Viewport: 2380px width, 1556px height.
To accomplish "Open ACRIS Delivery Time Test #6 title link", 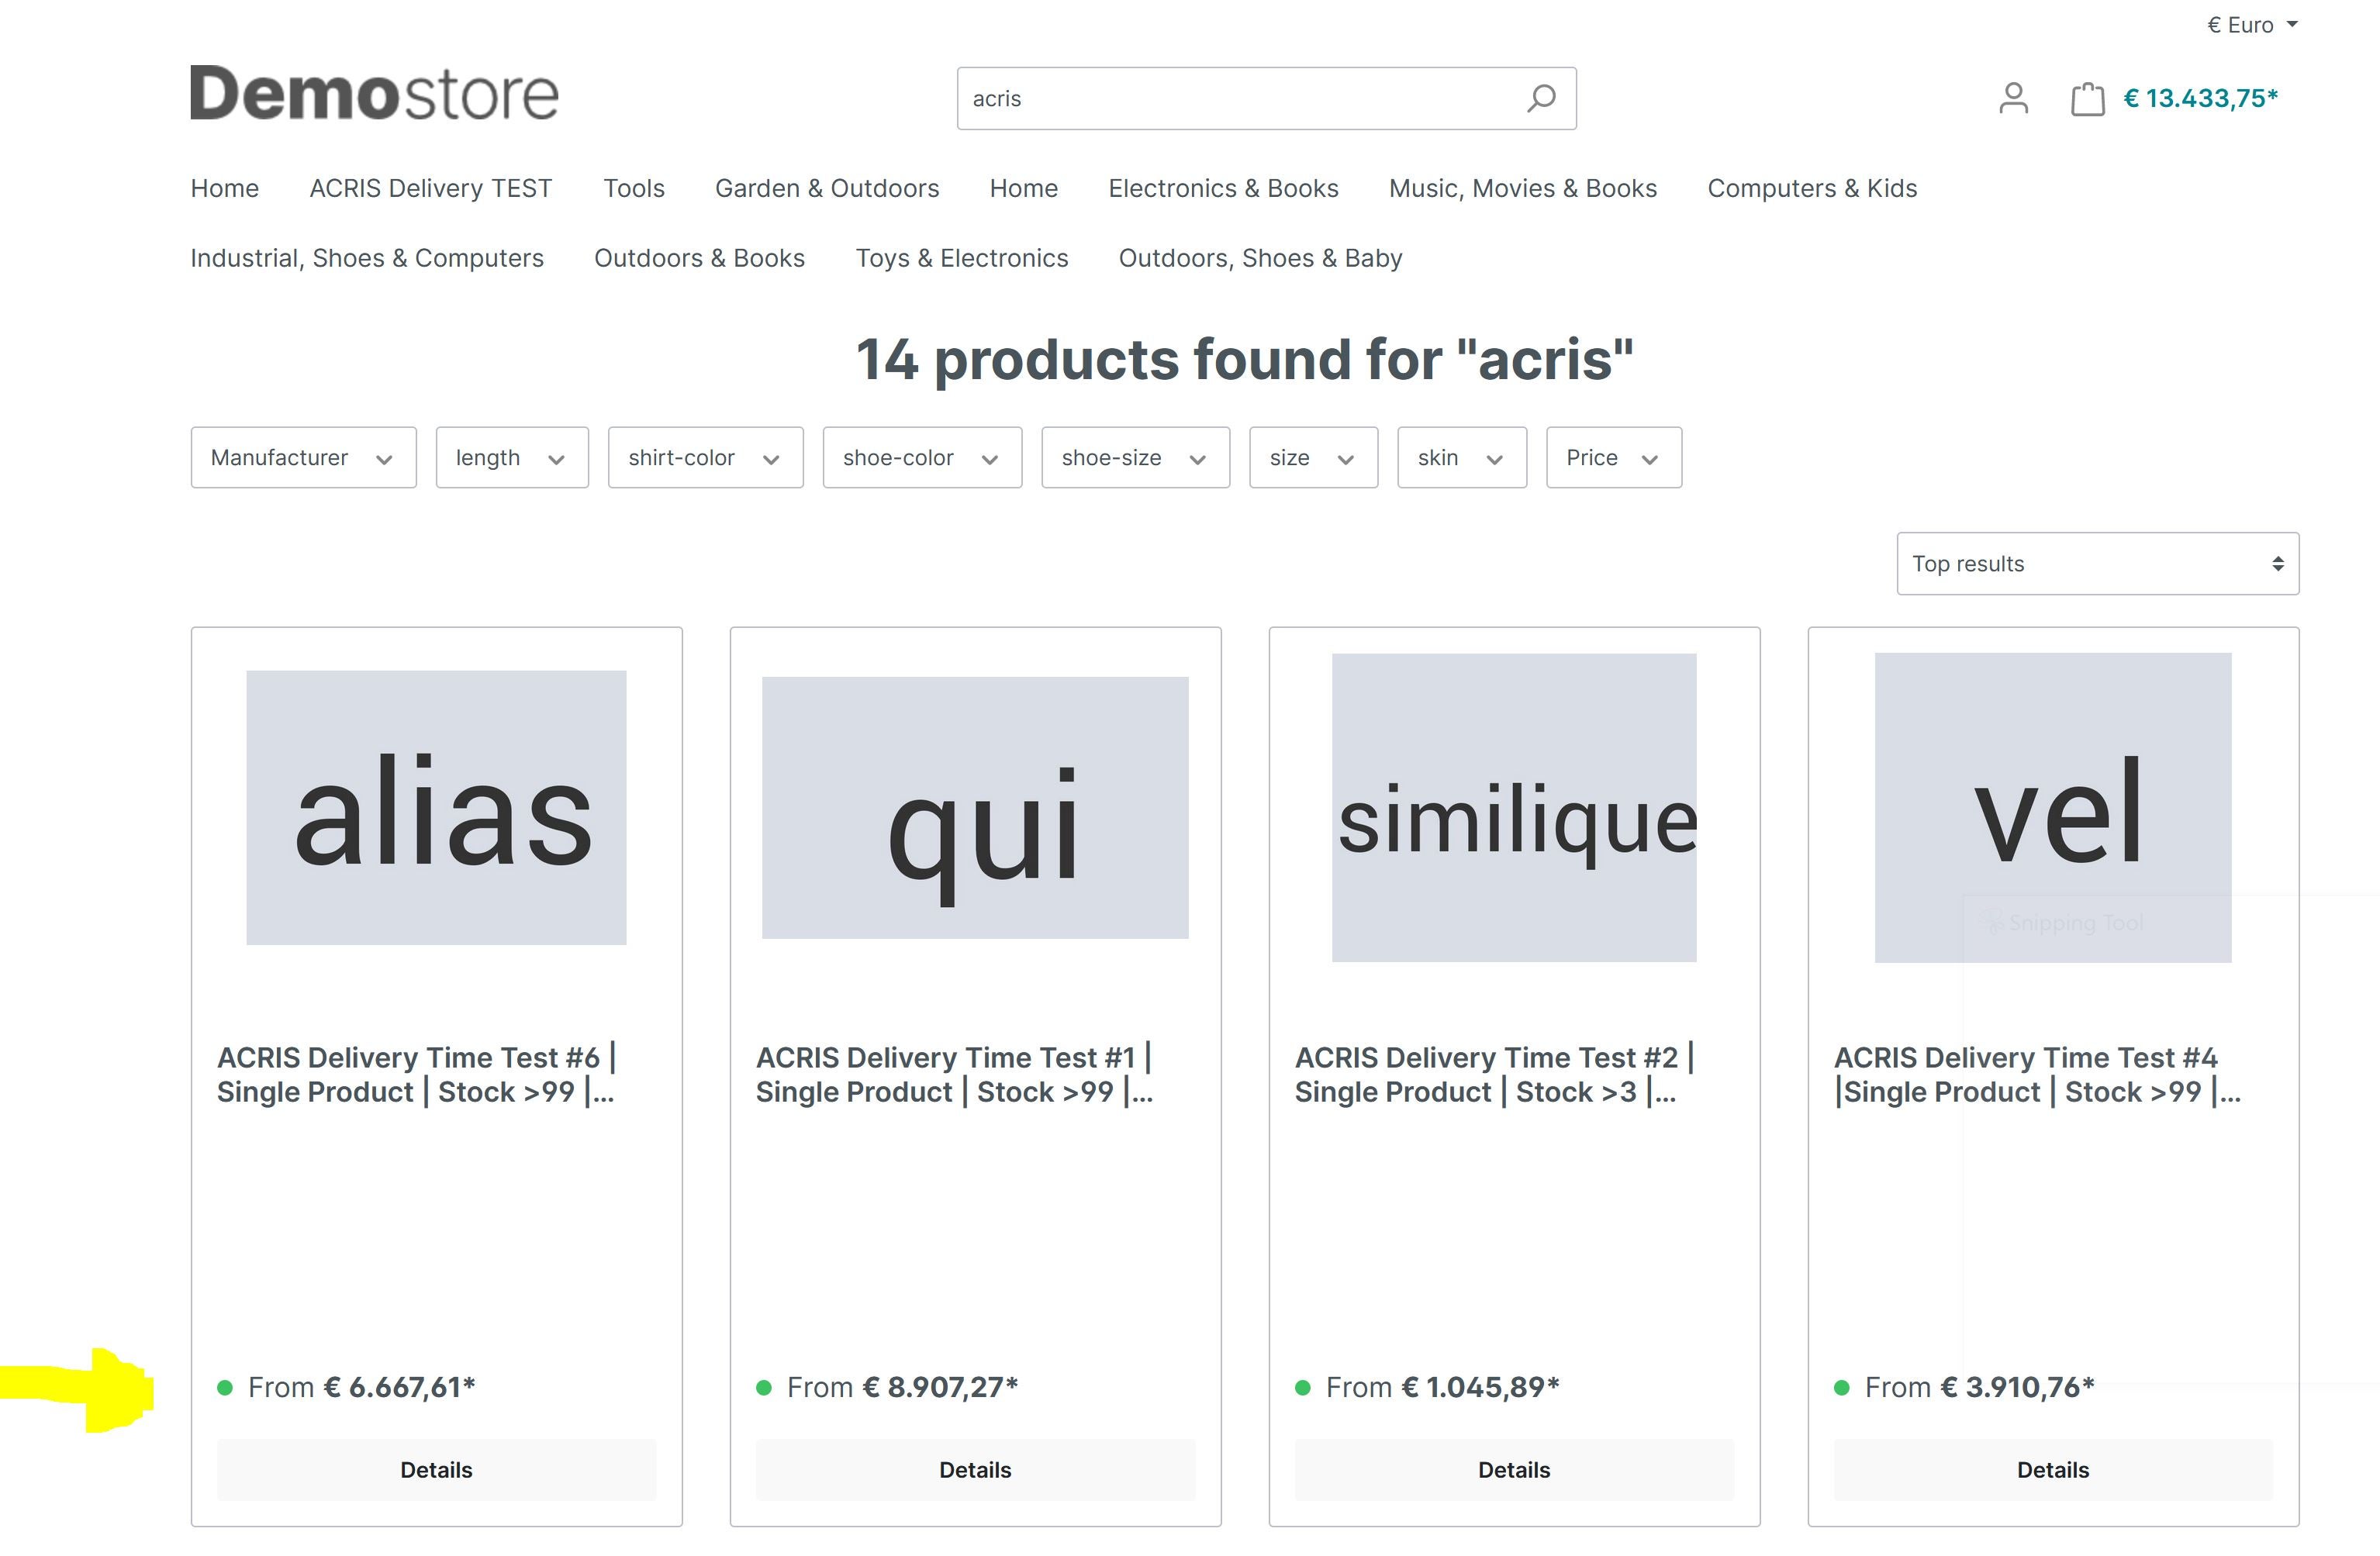I will pos(417,1075).
